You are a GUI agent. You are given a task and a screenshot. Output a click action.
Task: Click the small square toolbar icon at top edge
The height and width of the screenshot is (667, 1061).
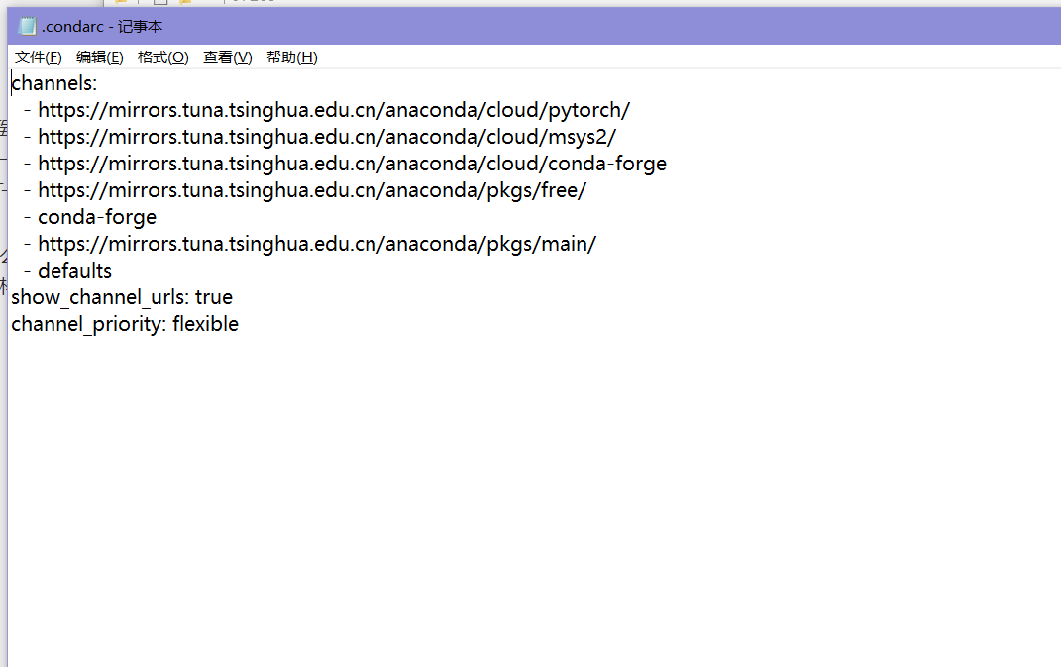click(x=159, y=5)
